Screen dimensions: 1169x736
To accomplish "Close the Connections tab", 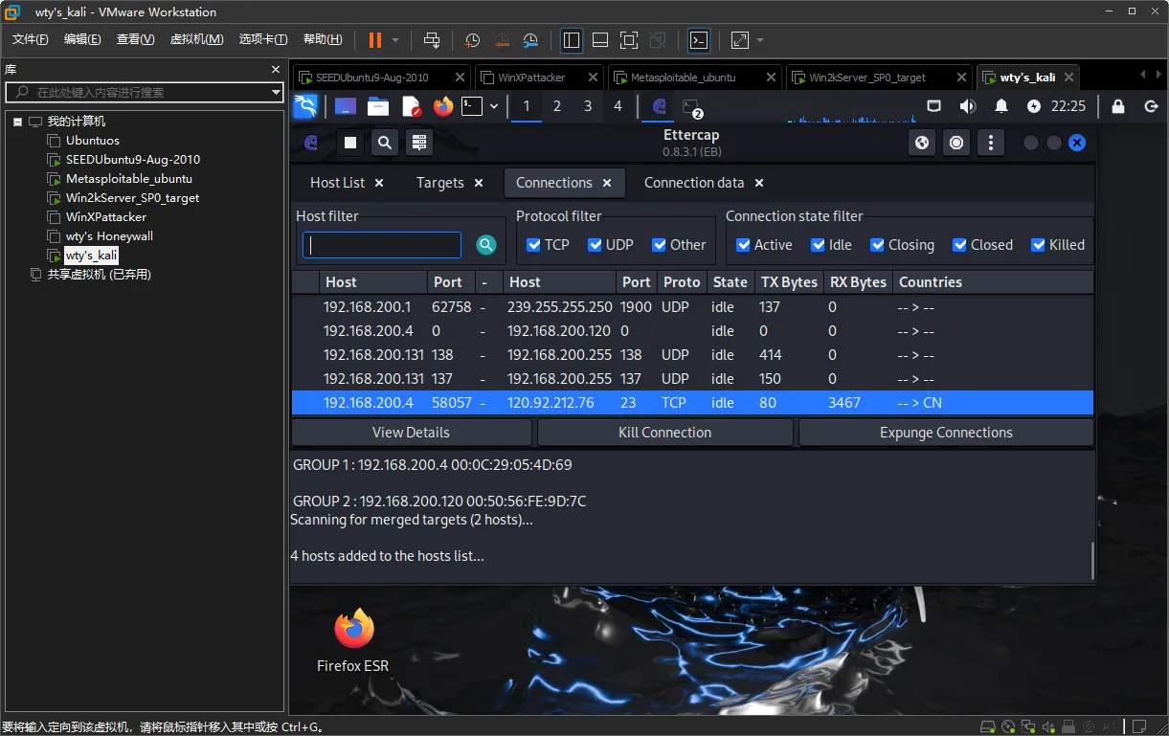I will (x=607, y=183).
